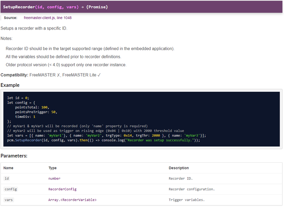Select the 'id' parameter name cell

(7, 178)
